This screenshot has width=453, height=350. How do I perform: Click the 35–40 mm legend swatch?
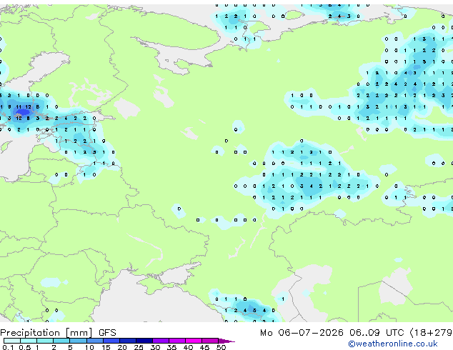[176, 341]
